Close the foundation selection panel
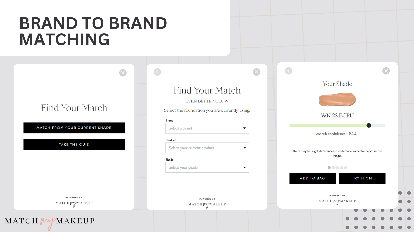The height and width of the screenshot is (232, 414). [256, 72]
